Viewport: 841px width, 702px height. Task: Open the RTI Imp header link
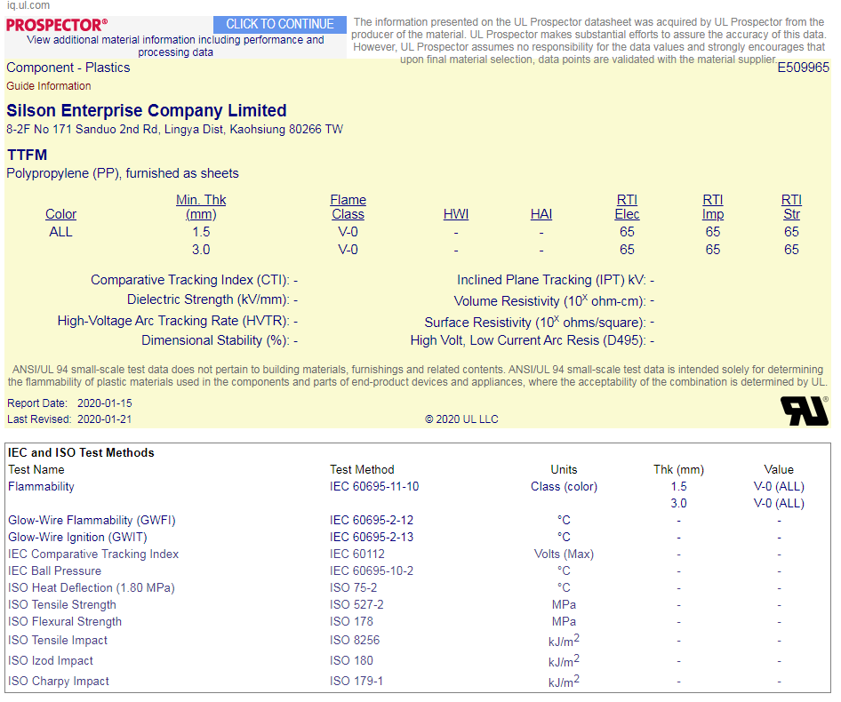coord(713,207)
